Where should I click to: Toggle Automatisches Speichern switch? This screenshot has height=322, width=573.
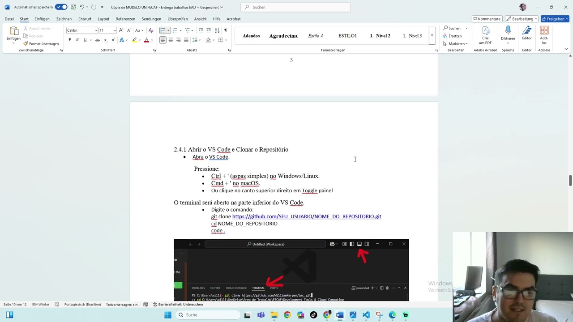61,7
